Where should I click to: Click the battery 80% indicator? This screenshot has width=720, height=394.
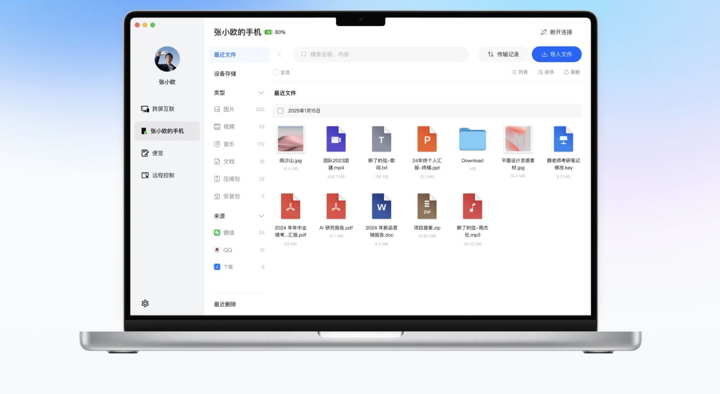coord(275,32)
